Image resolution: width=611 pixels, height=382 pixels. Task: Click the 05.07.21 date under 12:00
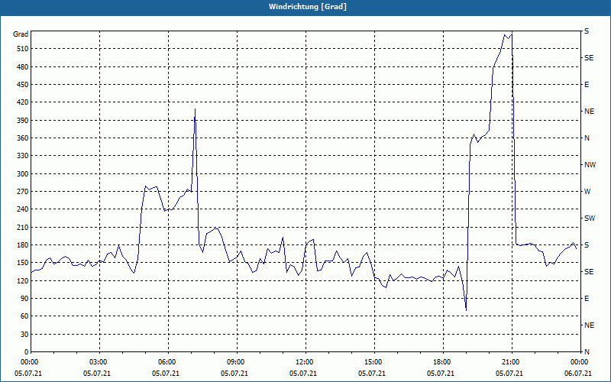click(x=302, y=374)
